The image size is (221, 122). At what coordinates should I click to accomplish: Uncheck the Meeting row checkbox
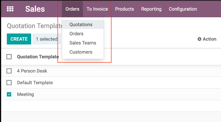pyautogui.click(x=9, y=94)
